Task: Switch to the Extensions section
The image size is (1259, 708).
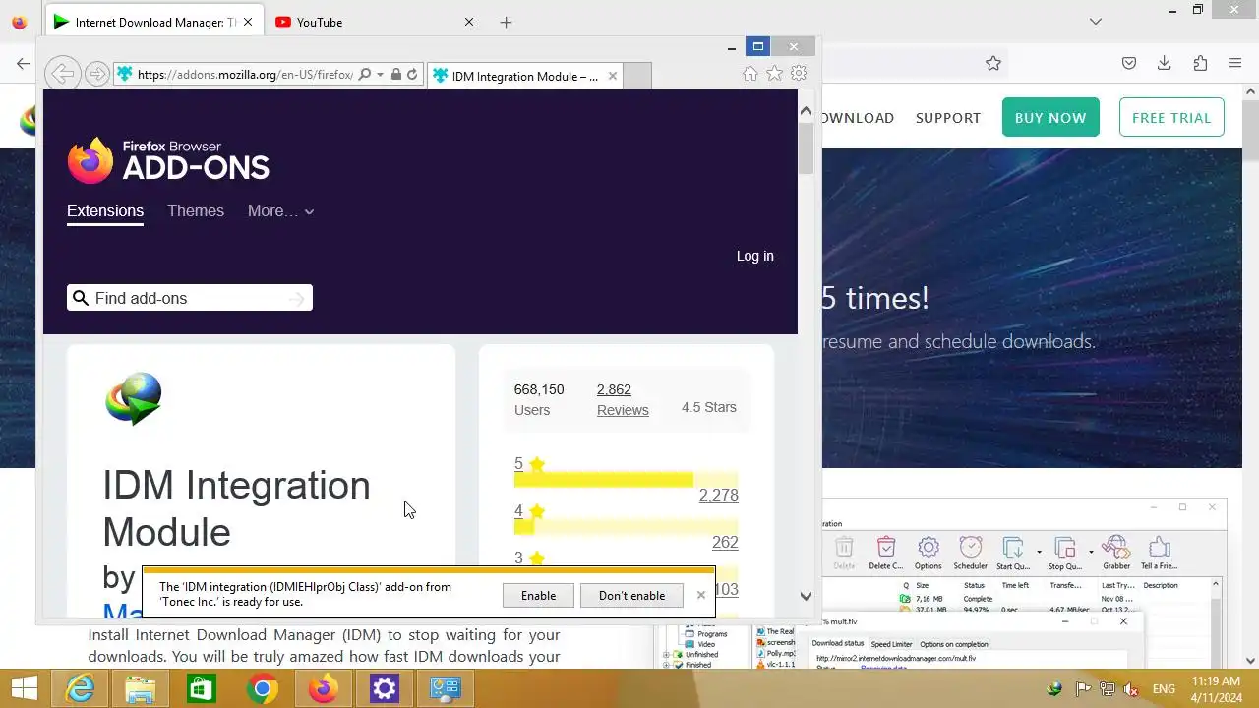Action: (x=105, y=211)
